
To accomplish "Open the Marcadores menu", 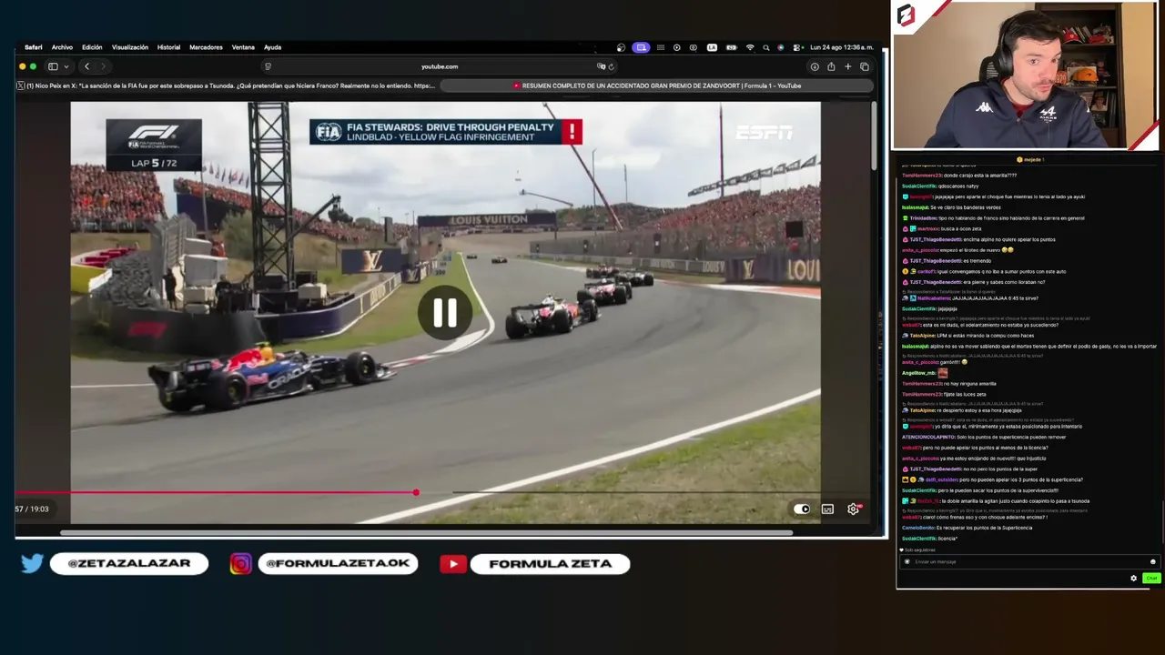I will [207, 47].
